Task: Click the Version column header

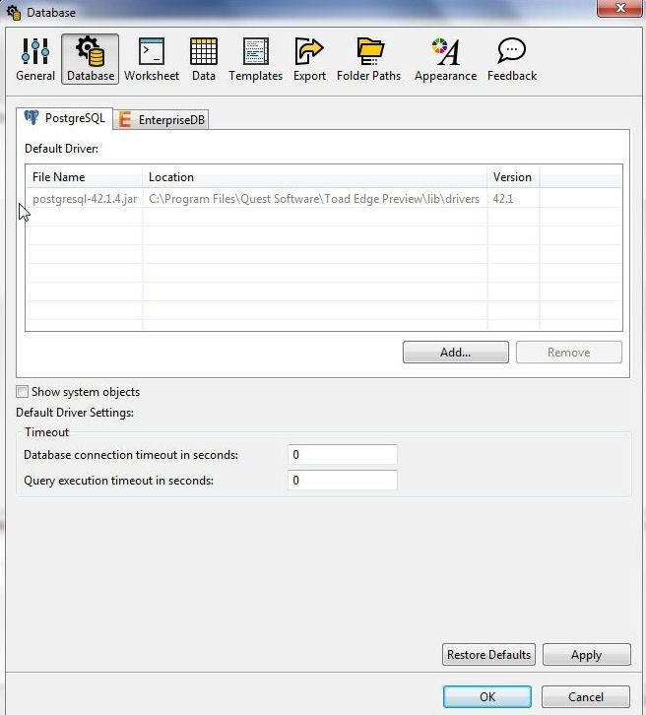Action: click(x=513, y=176)
